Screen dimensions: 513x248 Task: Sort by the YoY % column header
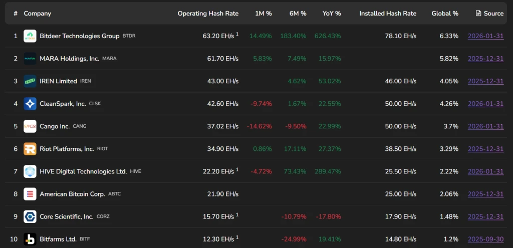(332, 14)
